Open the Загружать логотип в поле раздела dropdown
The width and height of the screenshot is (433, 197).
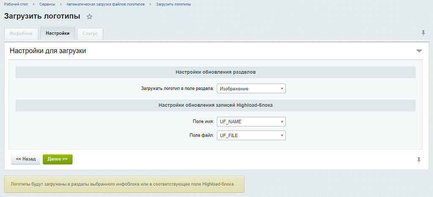pos(251,89)
